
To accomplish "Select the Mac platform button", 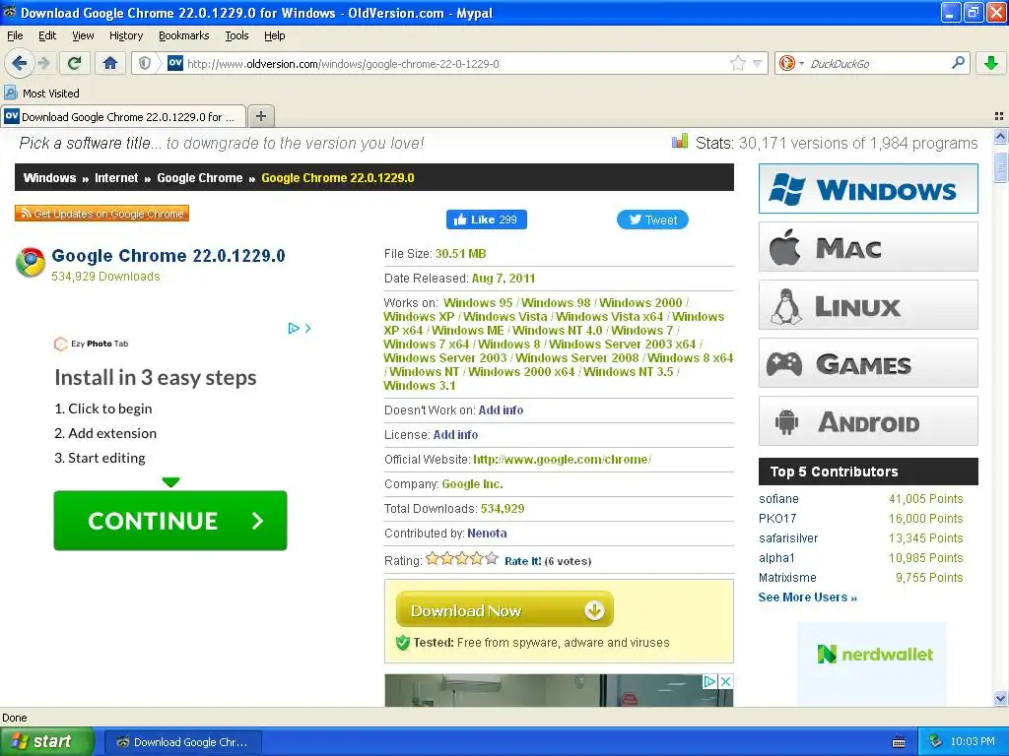I will click(x=868, y=247).
